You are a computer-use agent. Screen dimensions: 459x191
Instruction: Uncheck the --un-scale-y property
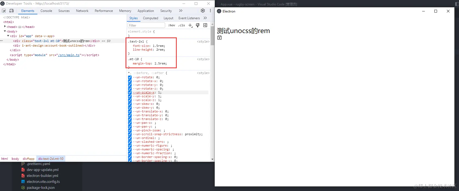tap(130, 96)
